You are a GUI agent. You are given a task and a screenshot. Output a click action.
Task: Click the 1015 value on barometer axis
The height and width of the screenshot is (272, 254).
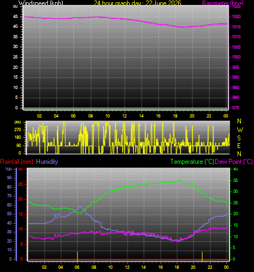click(x=236, y=27)
